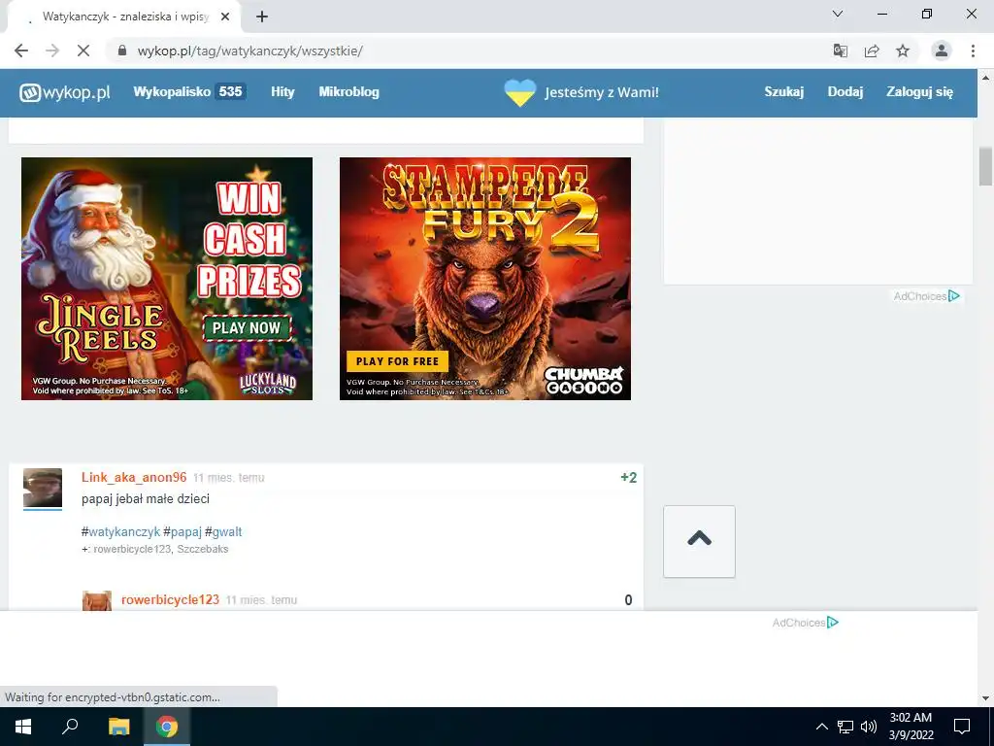Open a new tab with the plus button
The height and width of the screenshot is (746, 994).
tap(262, 17)
